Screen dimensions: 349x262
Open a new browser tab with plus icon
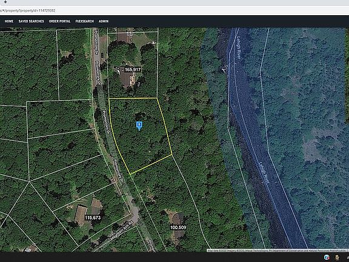(5, 2)
